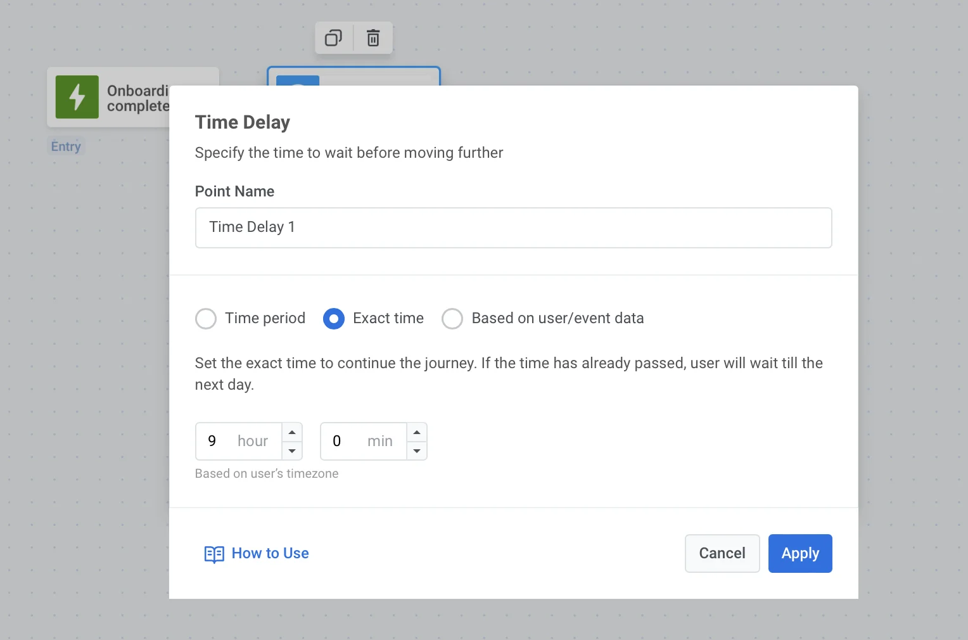Choose Based on user/event data option
Screen dimensions: 968x640
click(452, 319)
